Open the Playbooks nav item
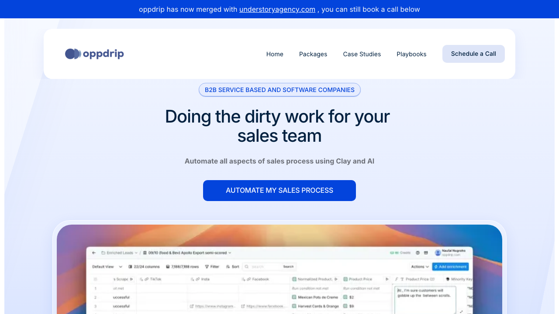Screen dimensions: 559x314 (x=411, y=54)
